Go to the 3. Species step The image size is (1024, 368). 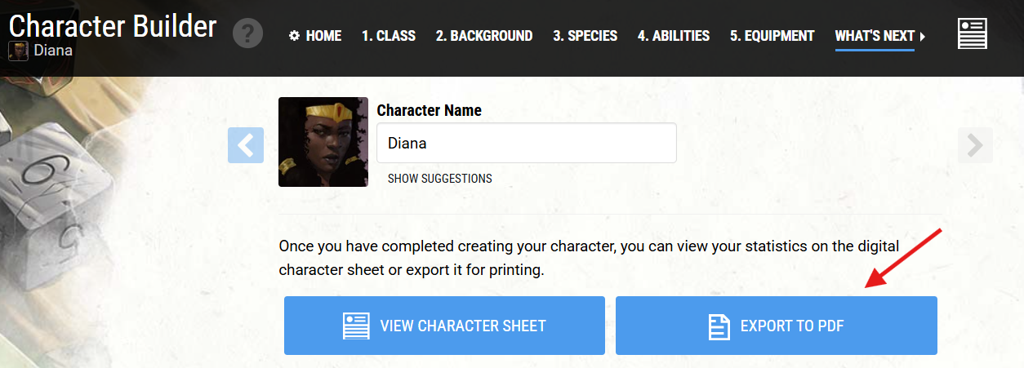[585, 36]
